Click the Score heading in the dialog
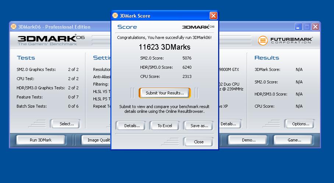The image size is (334, 183). click(x=127, y=27)
